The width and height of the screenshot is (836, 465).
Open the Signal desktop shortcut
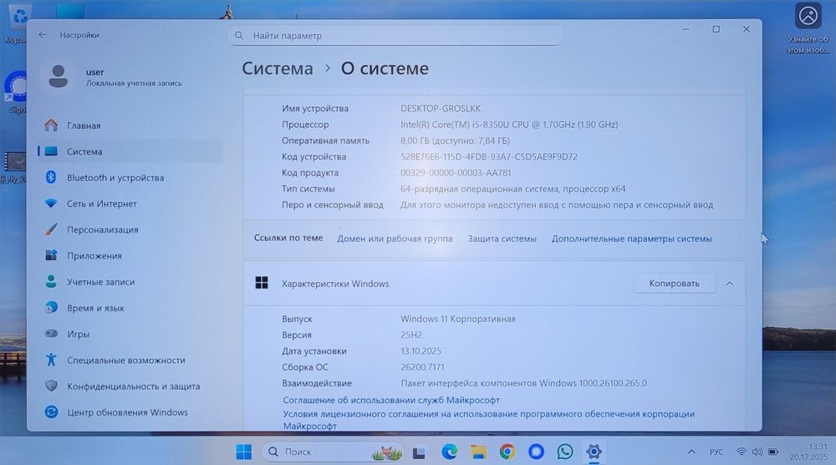(16, 92)
